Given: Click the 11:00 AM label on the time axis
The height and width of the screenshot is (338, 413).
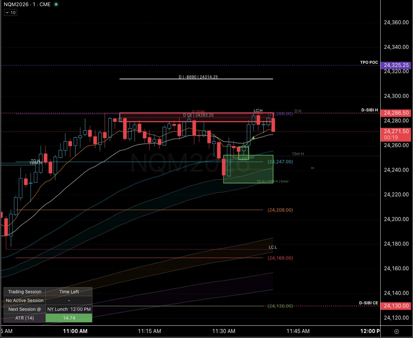Looking at the screenshot, I should [x=75, y=331].
